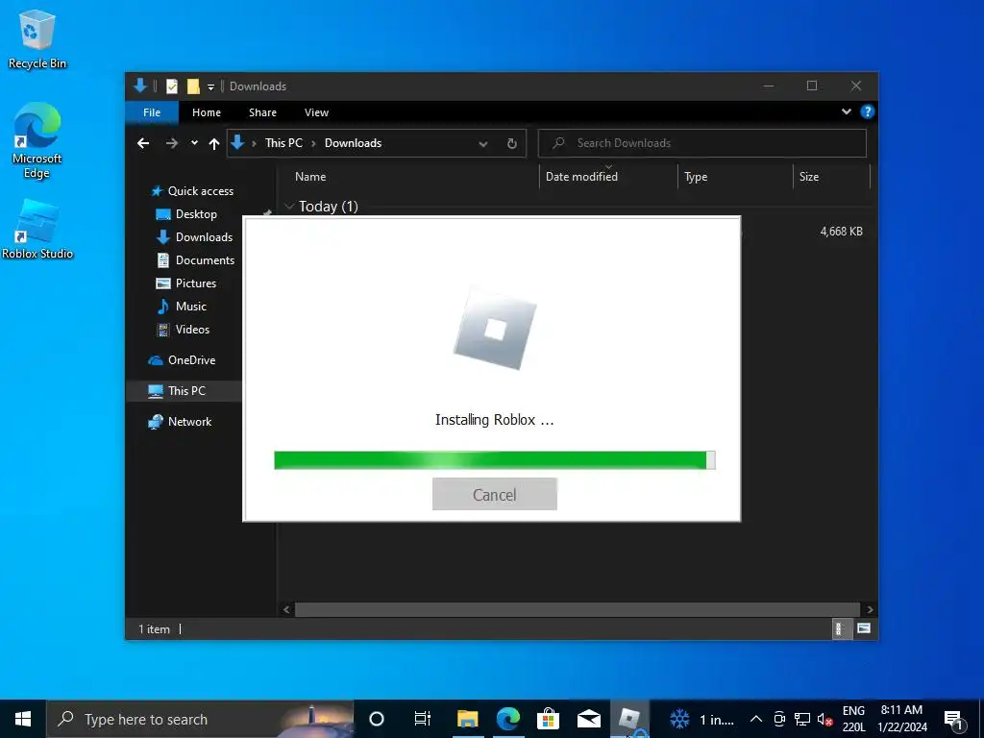Switch to the Share ribbon tab
Screen dimensions: 984x738
pos(262,112)
